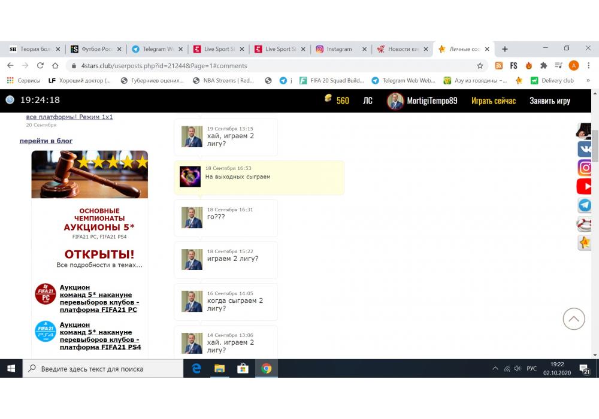Open the VK social sidebar icon

tap(585, 149)
